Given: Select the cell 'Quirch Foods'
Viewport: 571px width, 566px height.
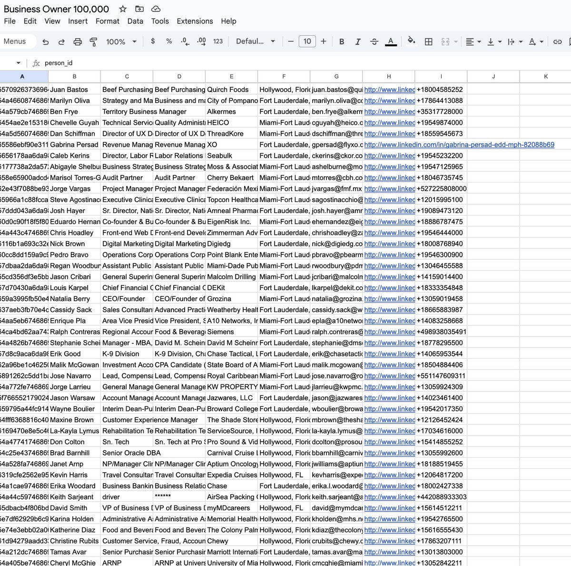Looking at the screenshot, I should [231, 90].
